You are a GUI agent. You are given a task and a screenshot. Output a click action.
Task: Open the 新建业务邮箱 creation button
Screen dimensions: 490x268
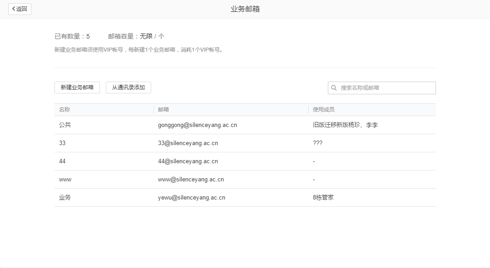[77, 88]
